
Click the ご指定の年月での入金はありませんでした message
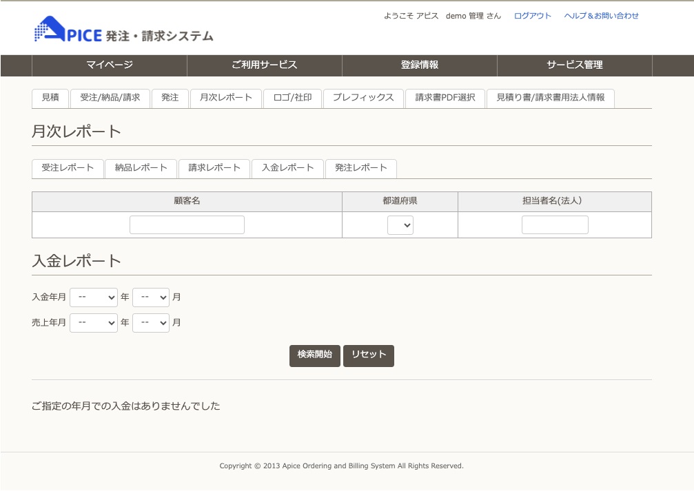(x=125, y=406)
